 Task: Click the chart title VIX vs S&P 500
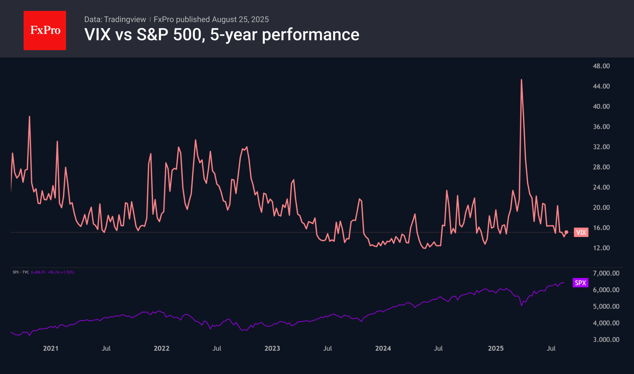pos(222,35)
